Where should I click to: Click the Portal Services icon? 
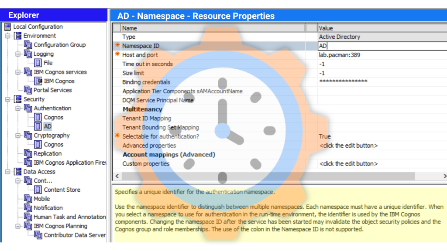28,90
